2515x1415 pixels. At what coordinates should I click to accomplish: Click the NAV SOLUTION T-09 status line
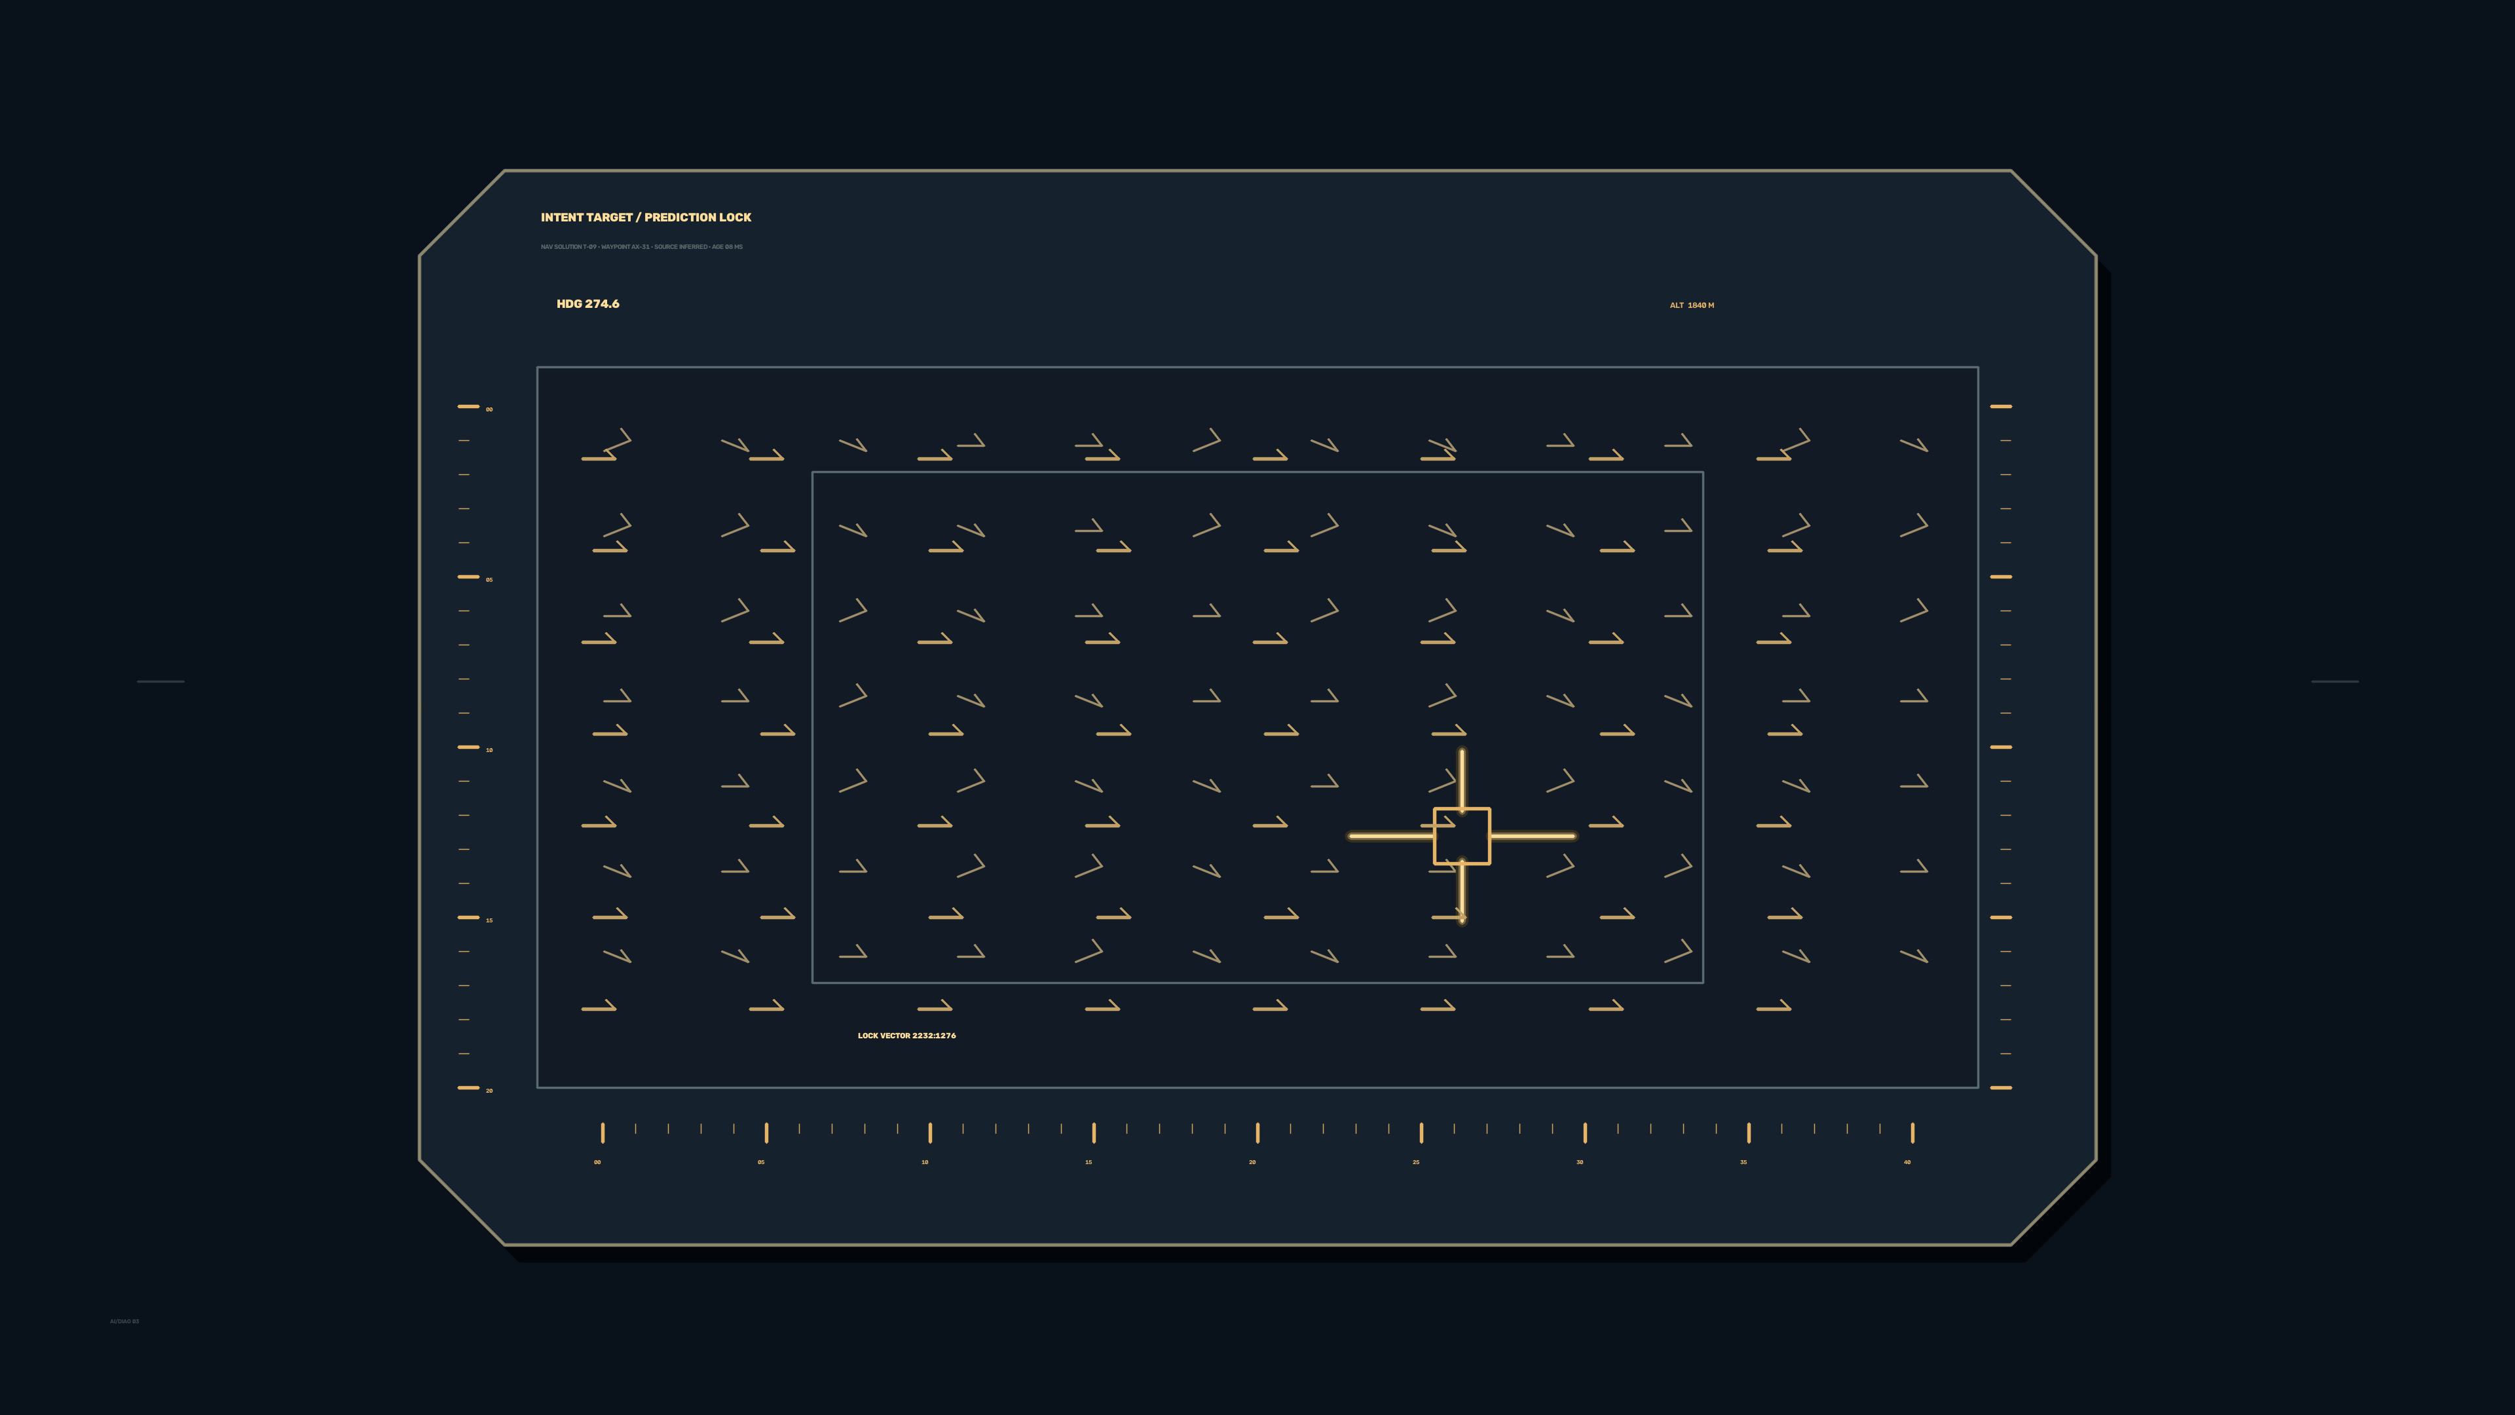[x=641, y=247]
